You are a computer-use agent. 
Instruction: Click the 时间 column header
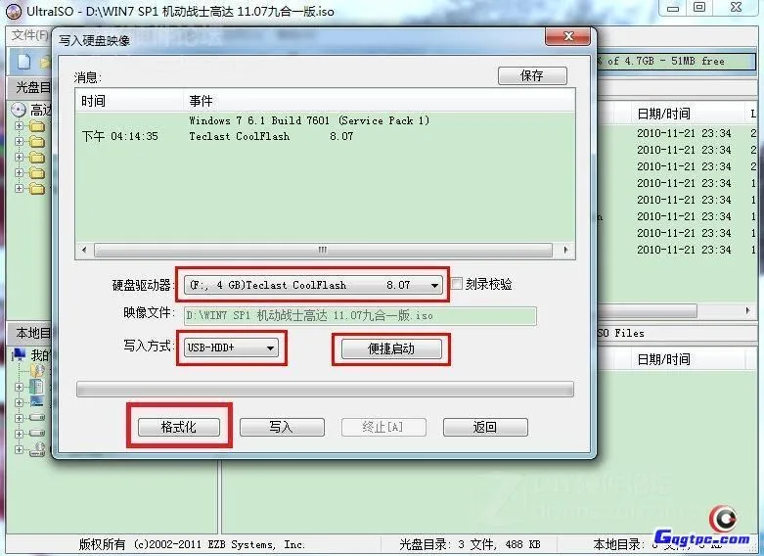tap(129, 101)
